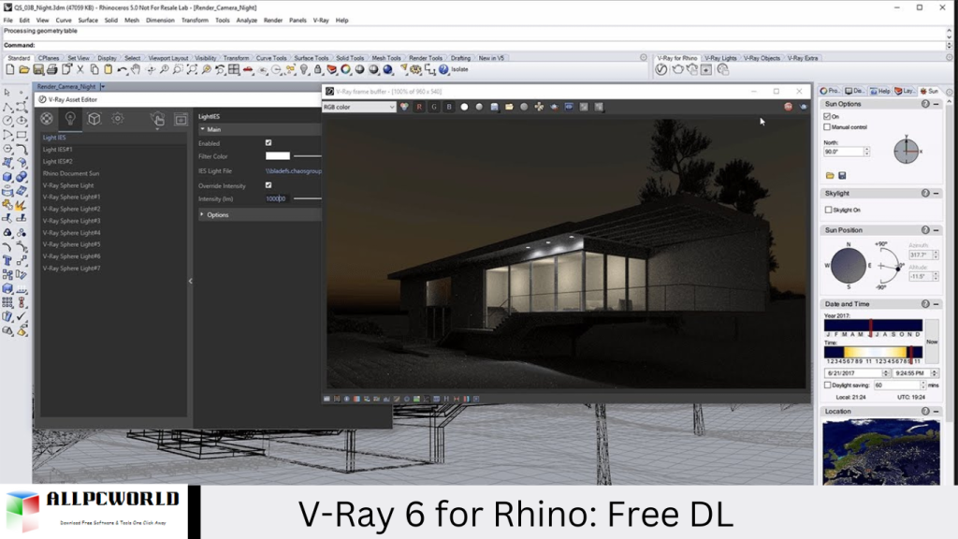Expand the Options section in LightIES
Image resolution: width=958 pixels, height=539 pixels.
tap(202, 214)
